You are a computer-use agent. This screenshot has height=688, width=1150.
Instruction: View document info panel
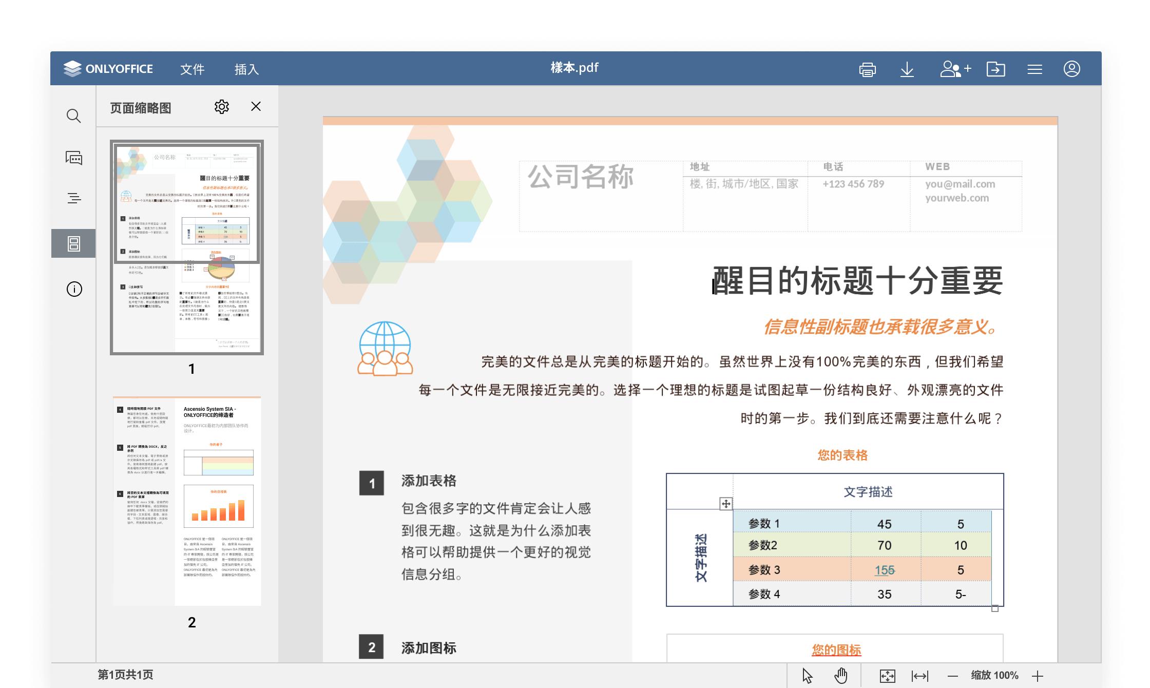click(x=73, y=289)
